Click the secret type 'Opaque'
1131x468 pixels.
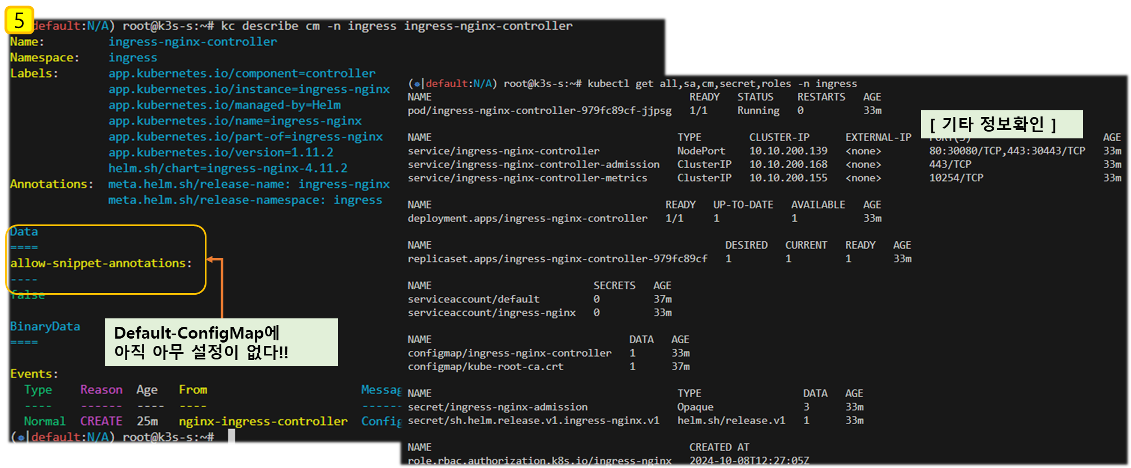[x=695, y=407]
